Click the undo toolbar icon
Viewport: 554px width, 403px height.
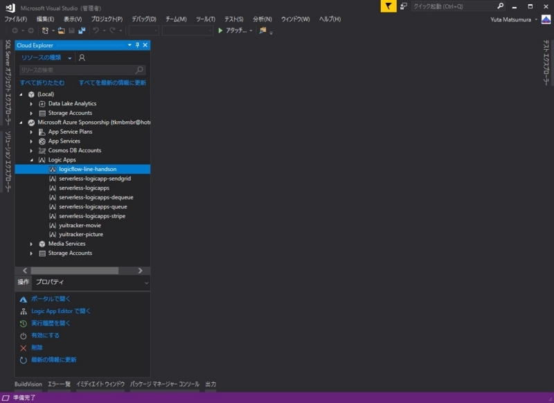pos(96,30)
